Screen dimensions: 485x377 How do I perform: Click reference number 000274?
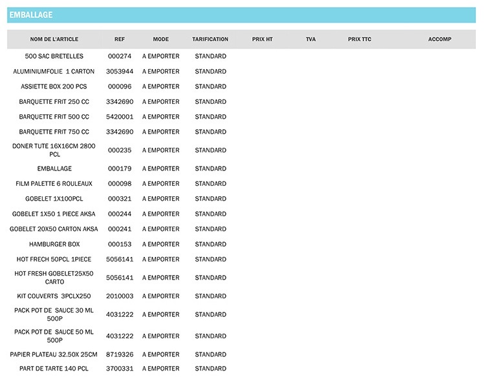pos(120,56)
